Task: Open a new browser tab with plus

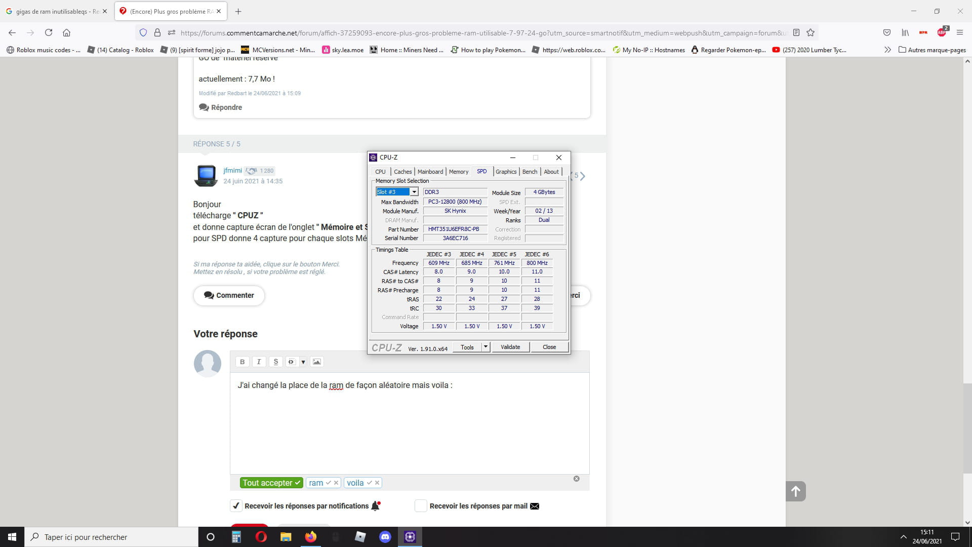Action: pos(238,11)
